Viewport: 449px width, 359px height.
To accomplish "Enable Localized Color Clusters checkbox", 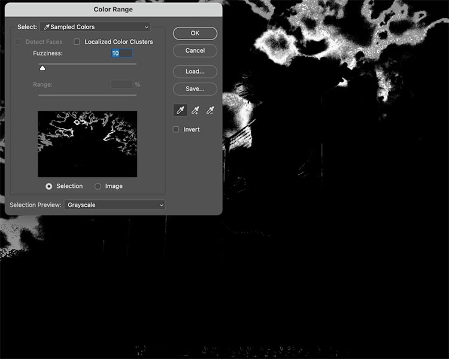I will (77, 42).
